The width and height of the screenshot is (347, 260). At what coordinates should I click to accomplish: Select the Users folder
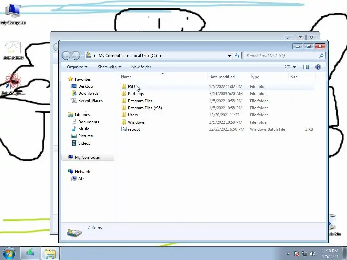(217, 115)
